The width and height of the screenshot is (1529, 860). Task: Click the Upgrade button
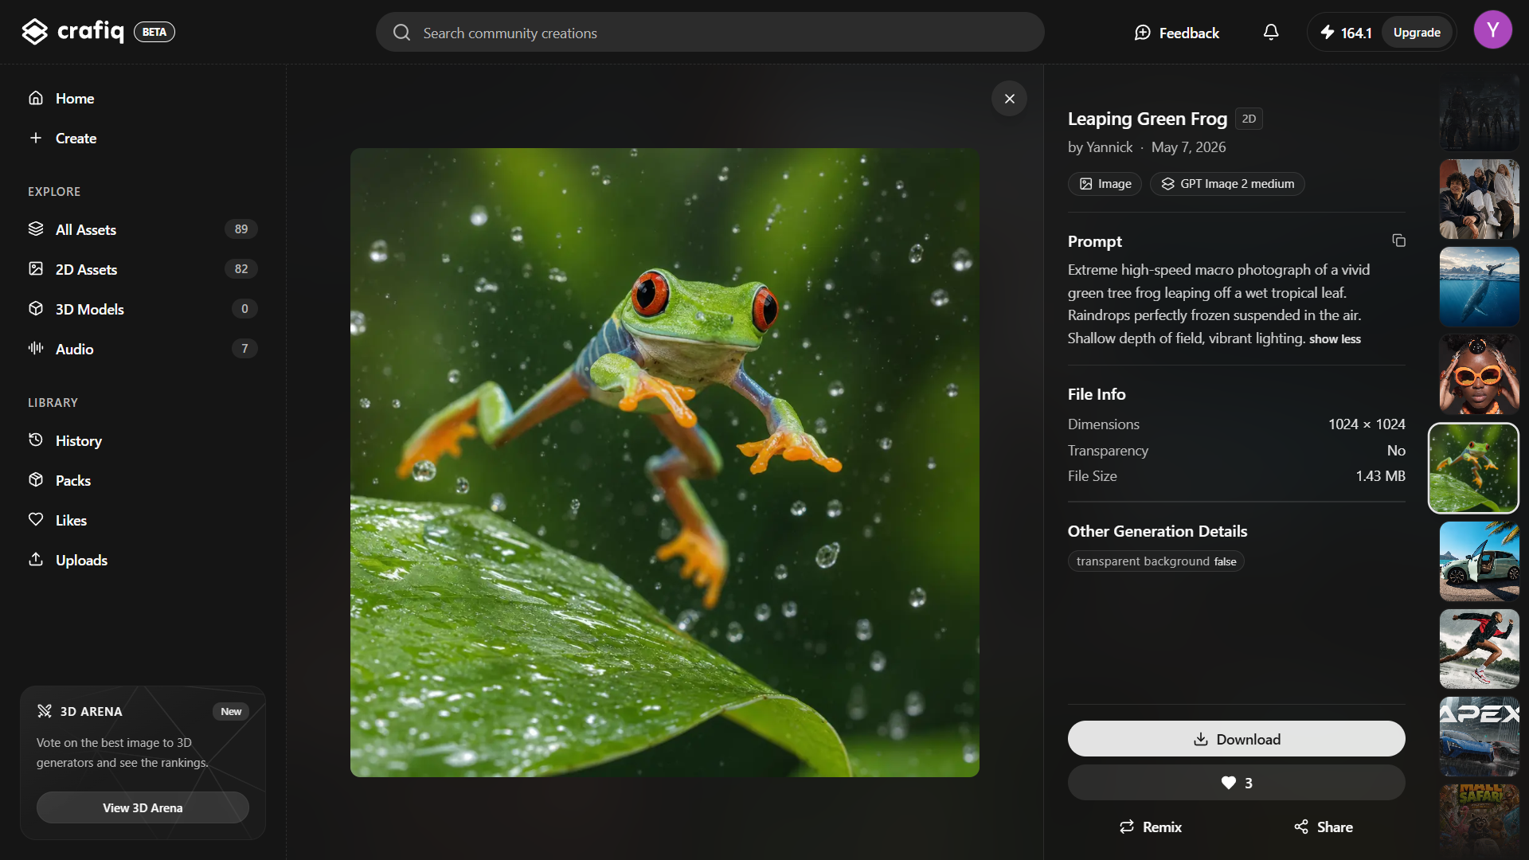[x=1417, y=33]
